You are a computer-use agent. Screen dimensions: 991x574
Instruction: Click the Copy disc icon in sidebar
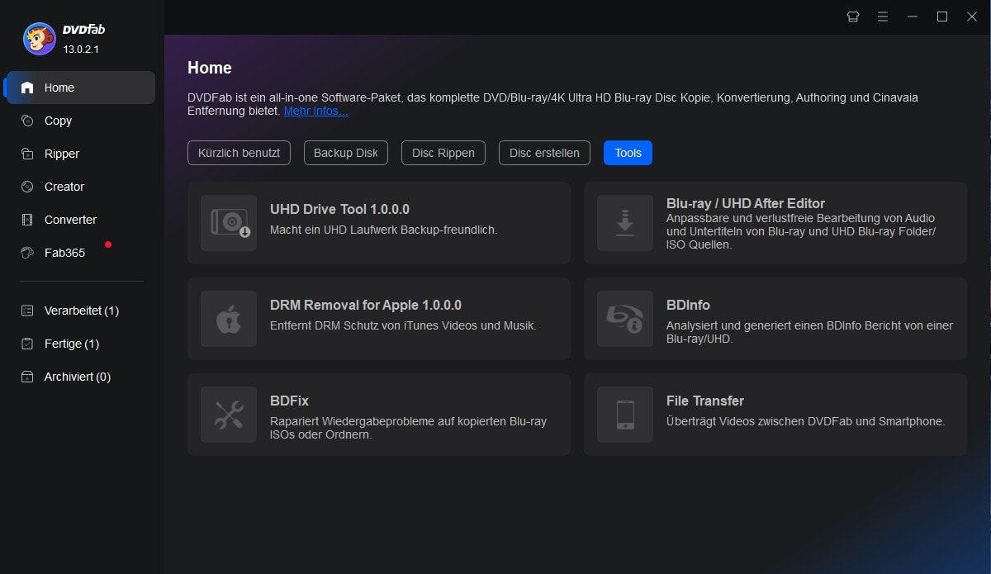(x=27, y=121)
